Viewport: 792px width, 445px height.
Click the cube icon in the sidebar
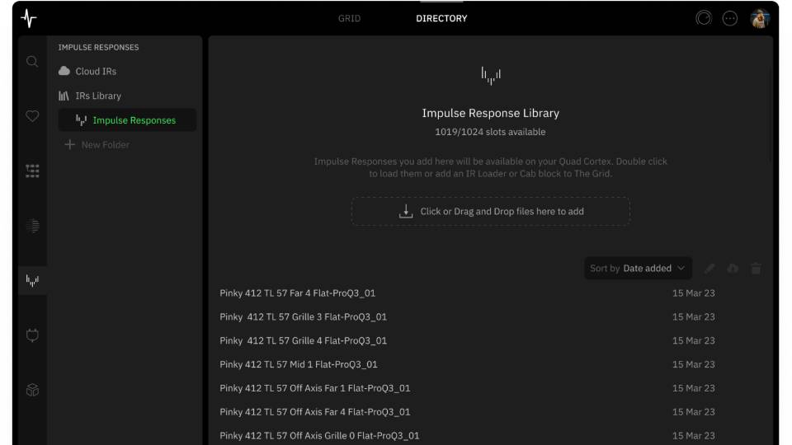(x=32, y=390)
